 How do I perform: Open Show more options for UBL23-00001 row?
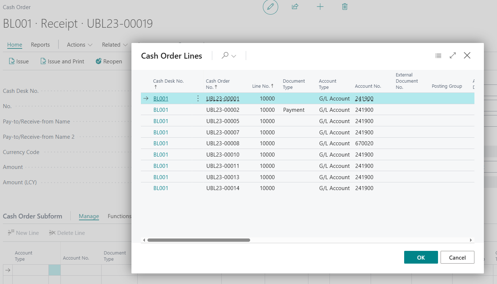click(198, 98)
